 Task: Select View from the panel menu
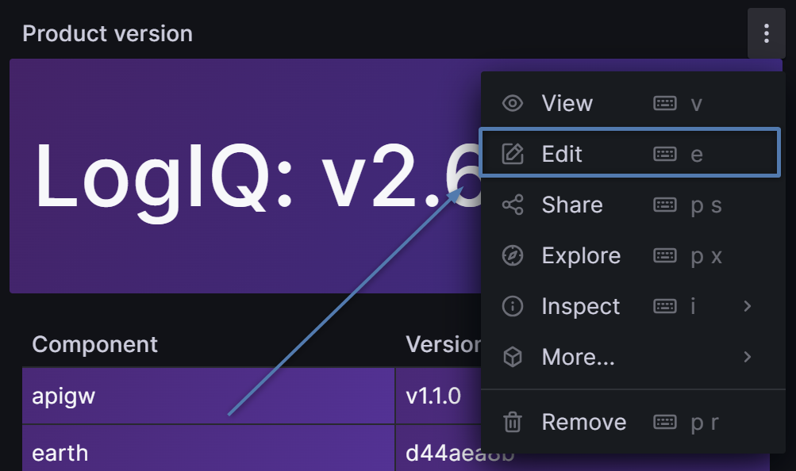point(567,103)
